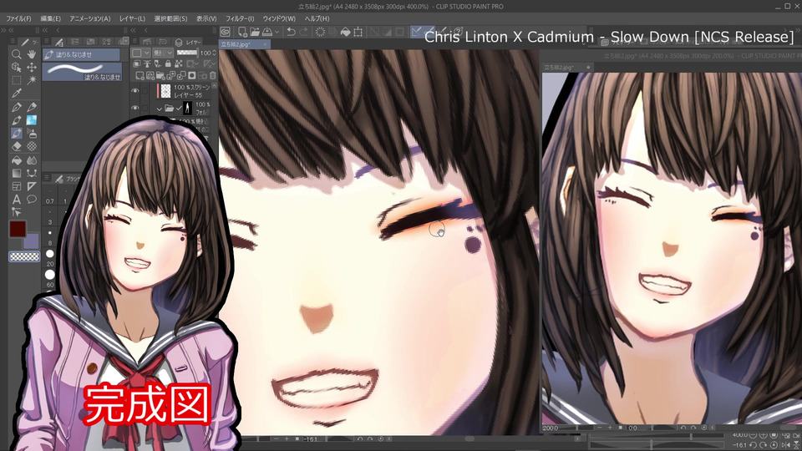This screenshot has width=802, height=451.
Task: Select the rectangular Selection area tool
Action: point(17,80)
